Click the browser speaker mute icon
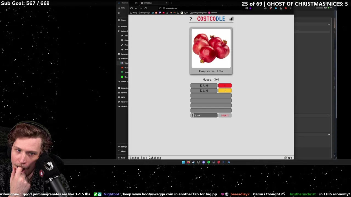Viewport: 351px width, 197px height. [265, 8]
